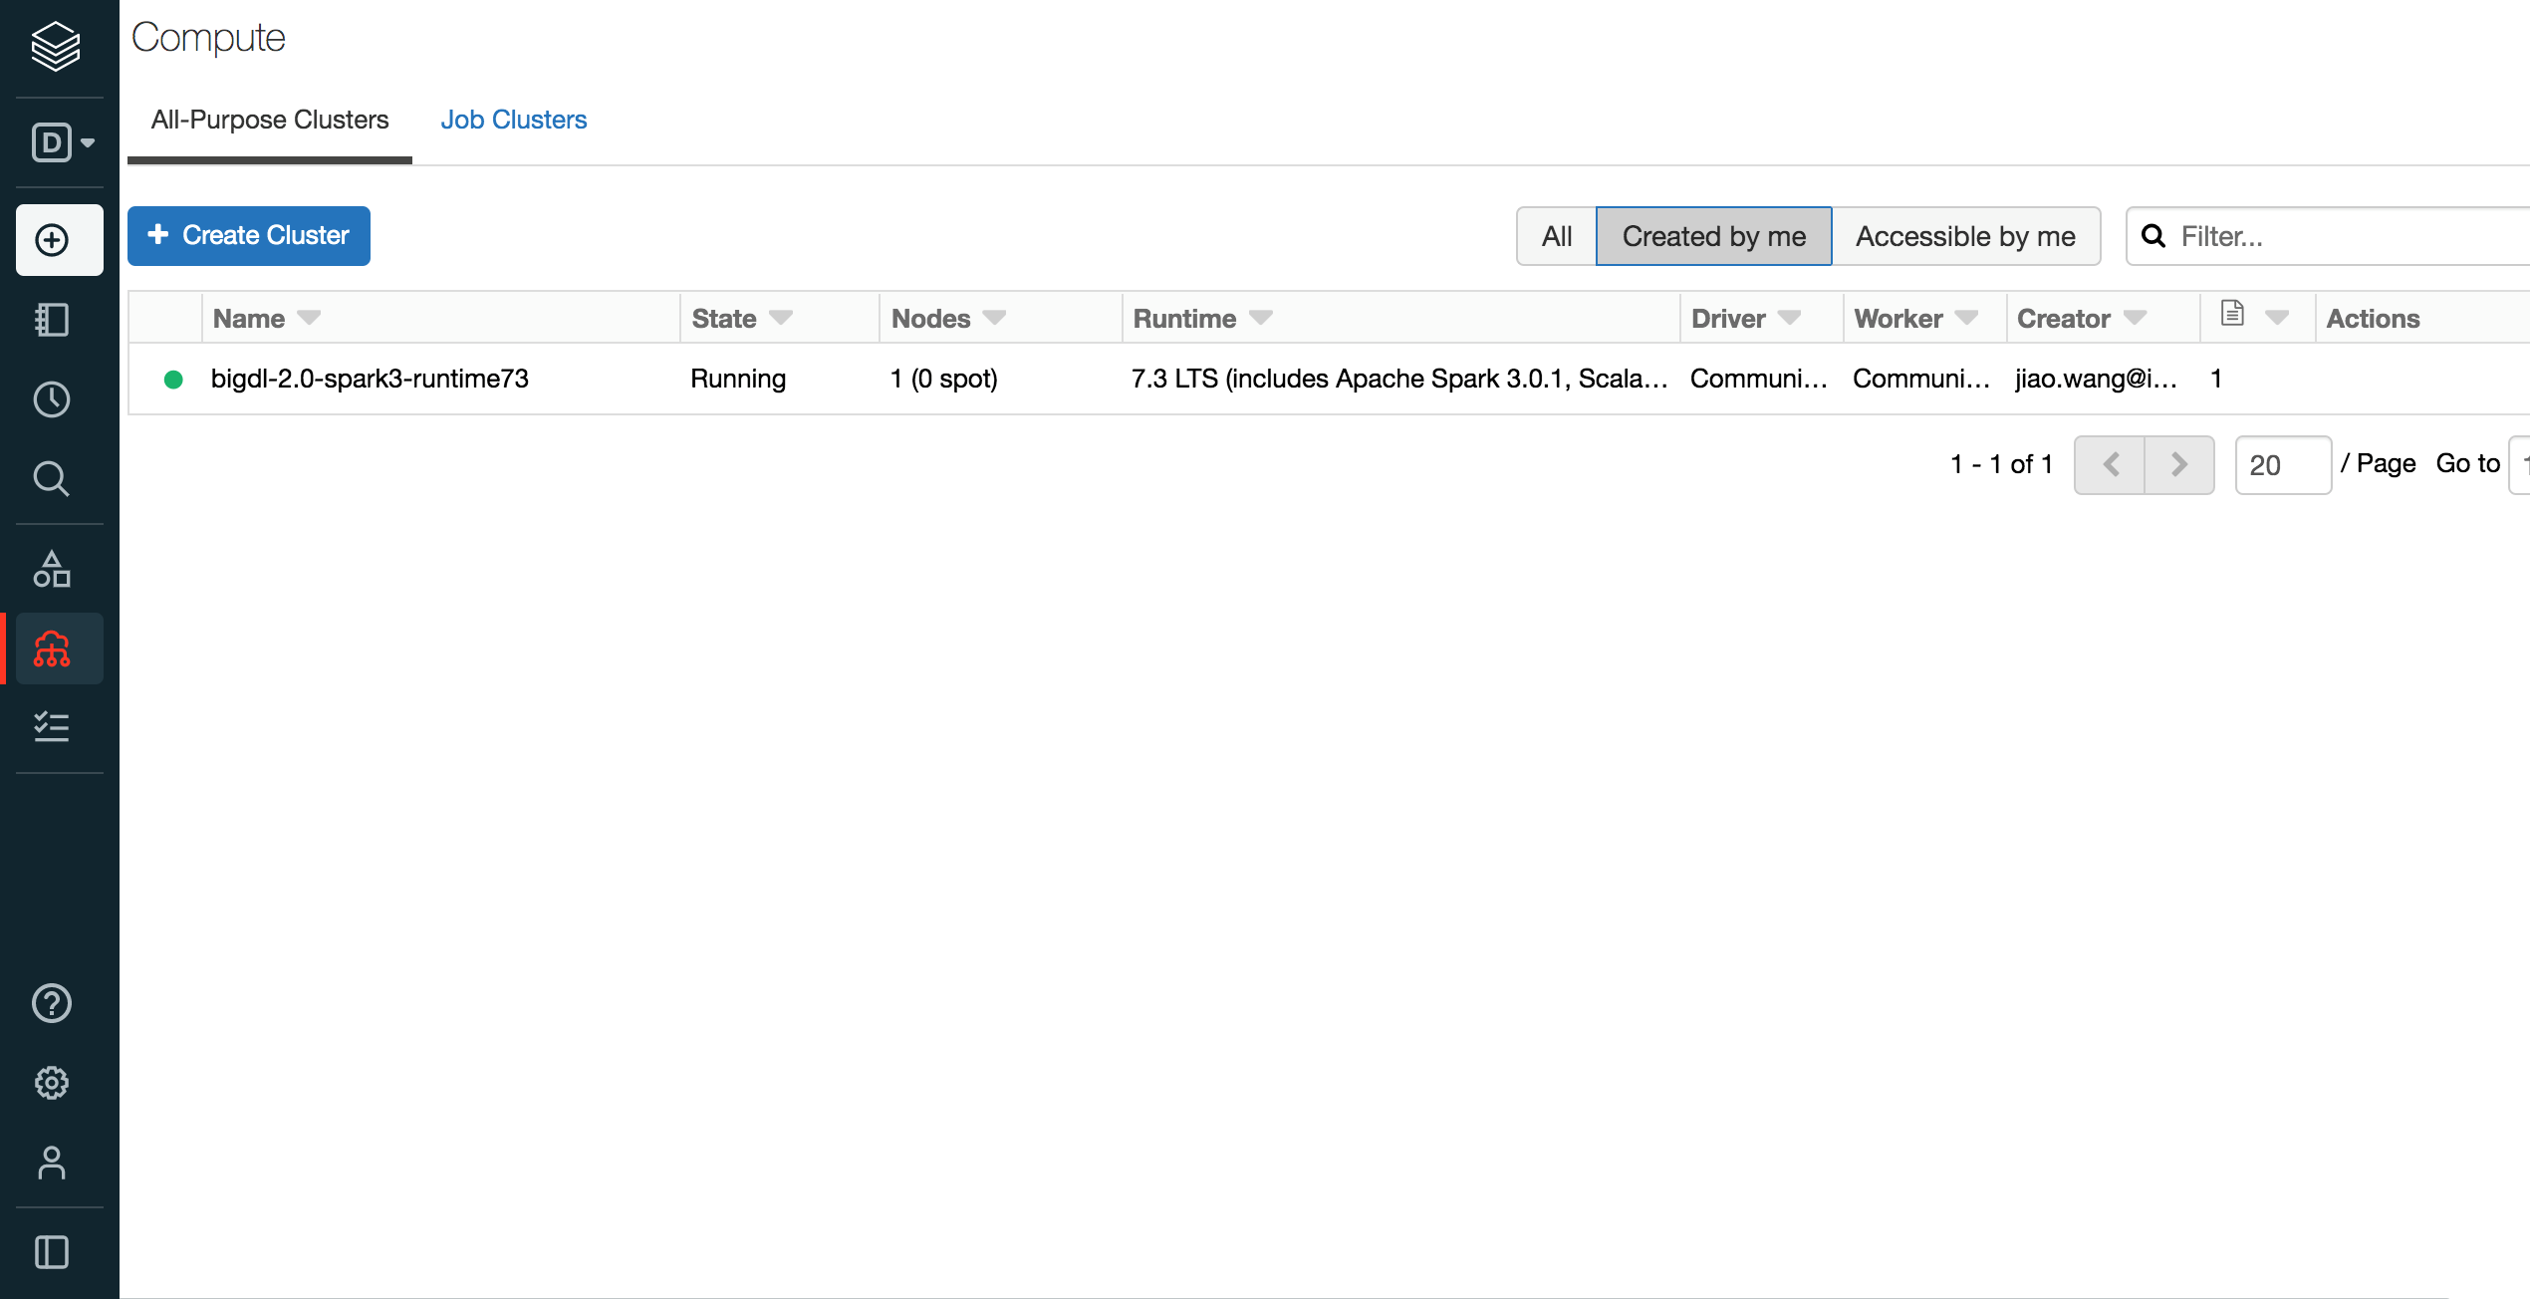Open the Jobs checklist sidebar icon
The image size is (2530, 1299).
click(x=52, y=727)
